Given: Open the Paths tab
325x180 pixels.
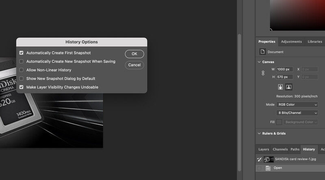Looking at the screenshot, I should pos(295,149).
